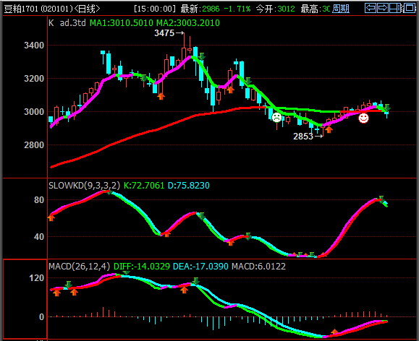The width and height of the screenshot is (419, 341).
Task: Click the red smiley face marker
Action: (363, 118)
